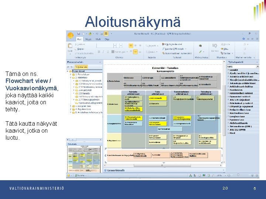This screenshot has height=199, width=266.
Task: Click the blue help icon under window controls
Action: tap(243, 39)
